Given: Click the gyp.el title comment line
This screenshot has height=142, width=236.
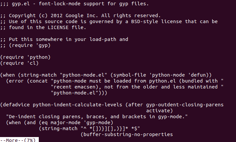Looking at the screenshot, I should coord(74,4).
